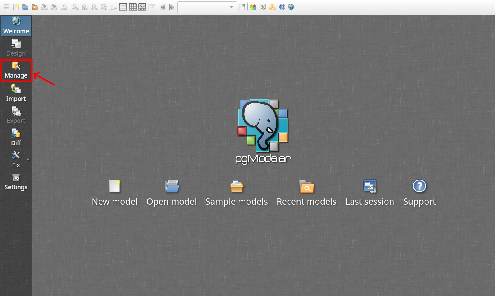Open the Diff sidebar item
This screenshot has width=495, height=296.
16,137
